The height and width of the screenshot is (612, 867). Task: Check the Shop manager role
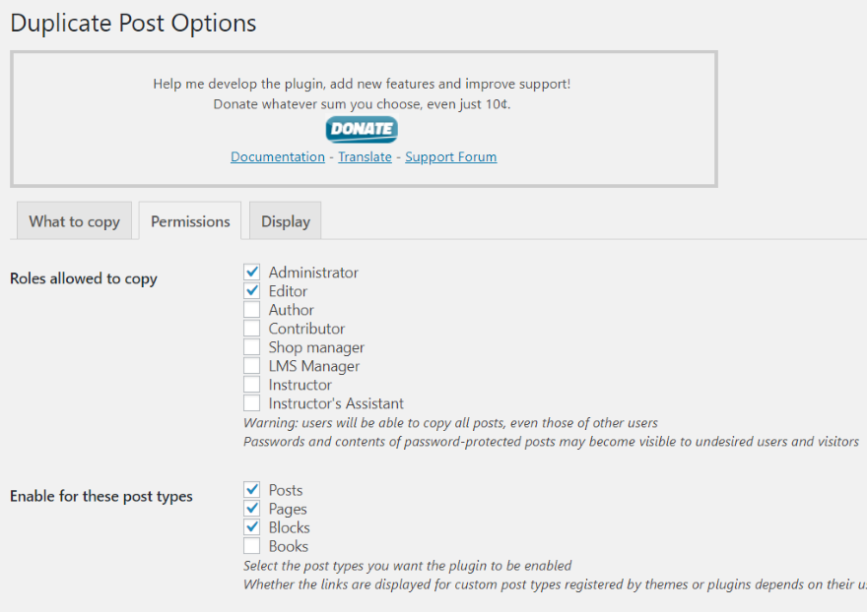[x=252, y=347]
